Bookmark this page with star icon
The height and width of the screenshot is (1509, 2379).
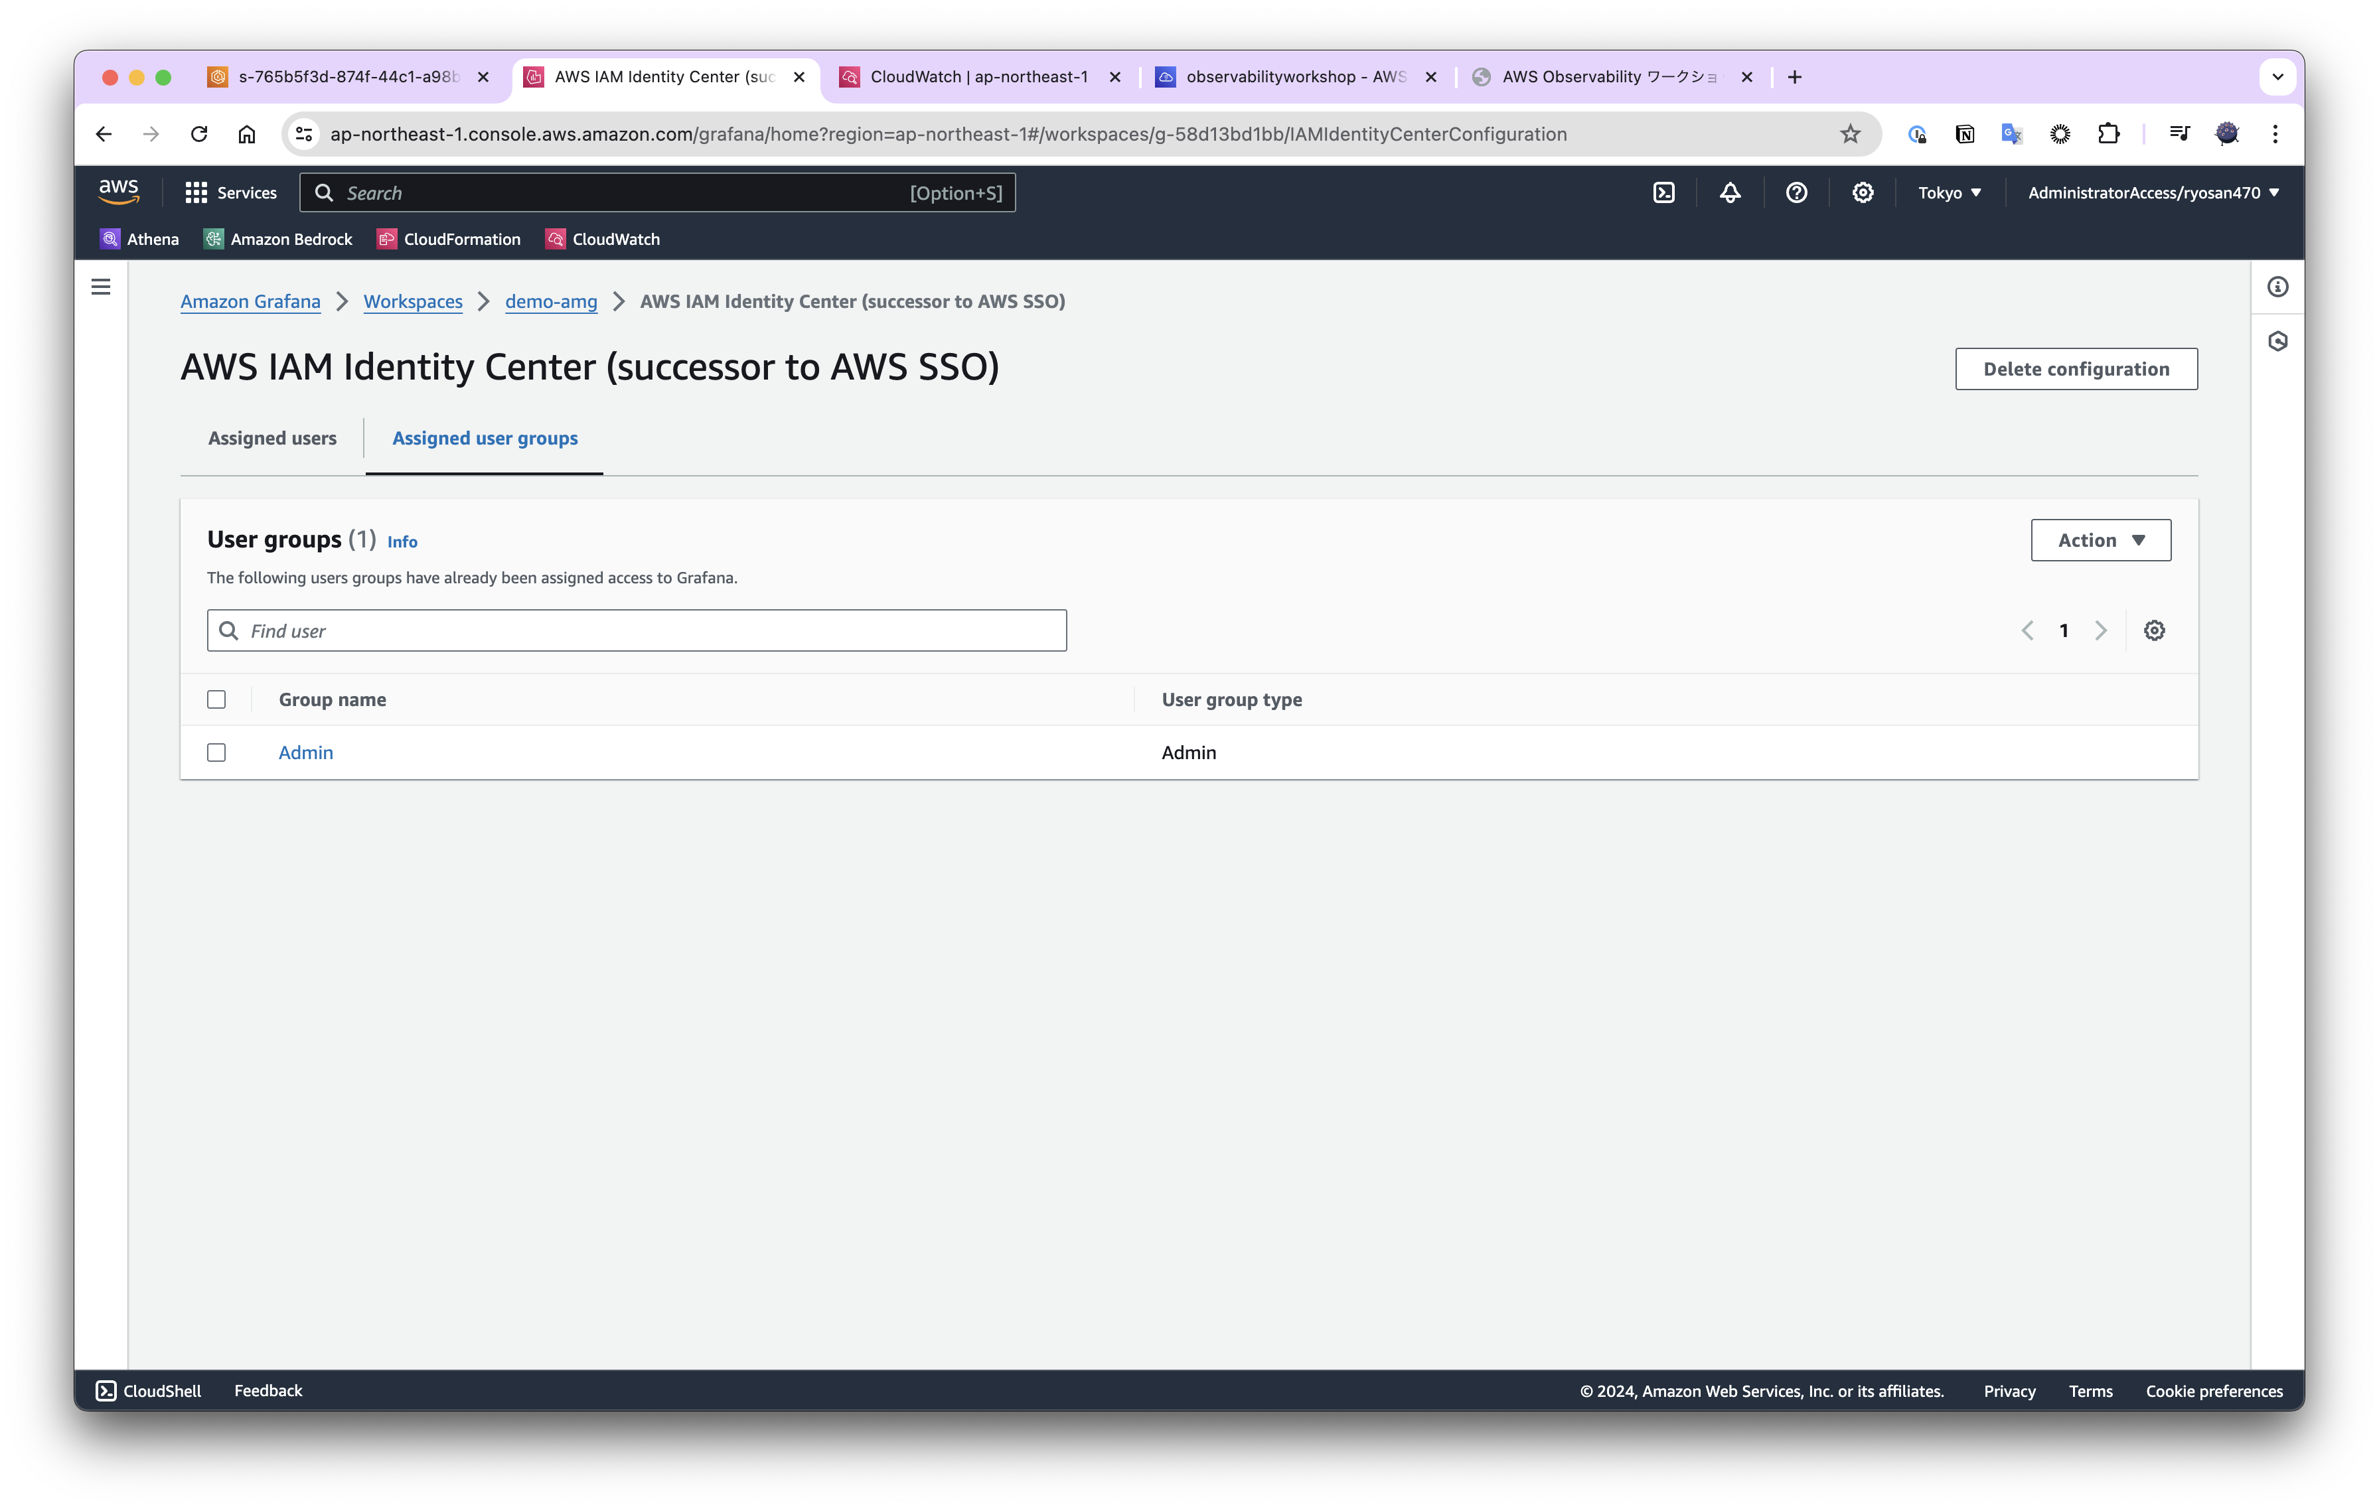1849,134
